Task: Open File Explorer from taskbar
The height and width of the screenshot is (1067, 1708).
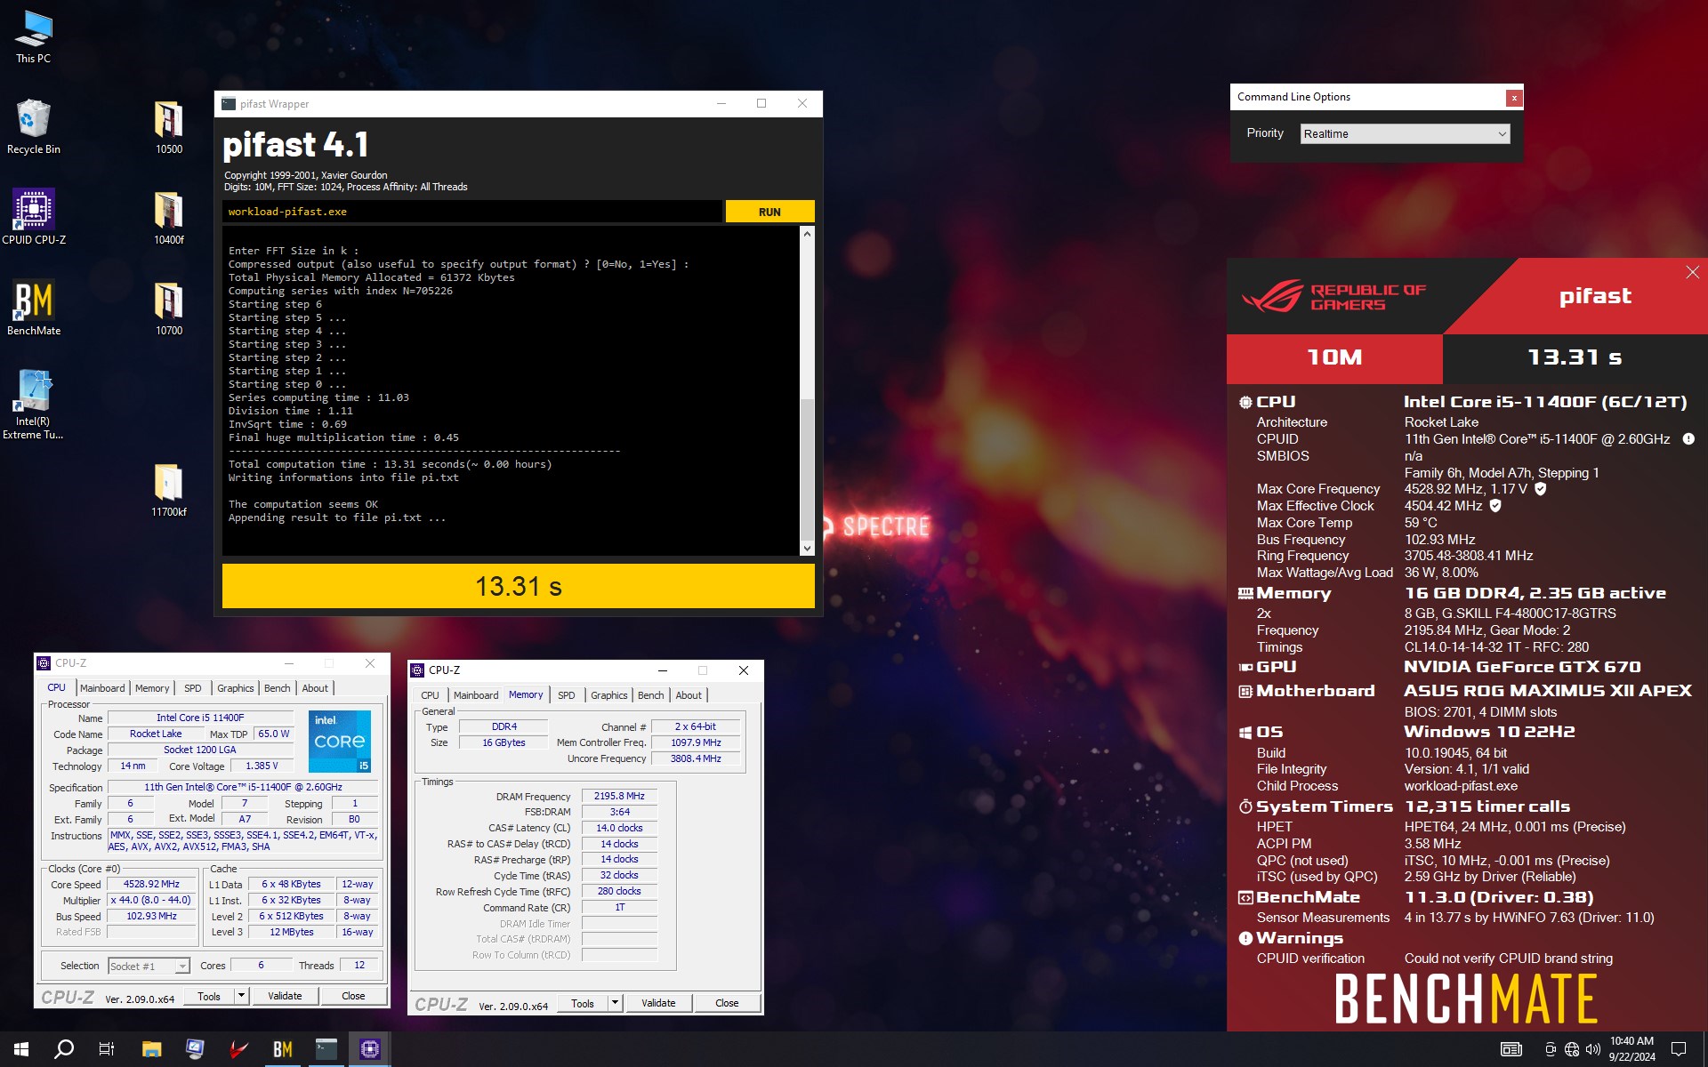Action: [151, 1049]
